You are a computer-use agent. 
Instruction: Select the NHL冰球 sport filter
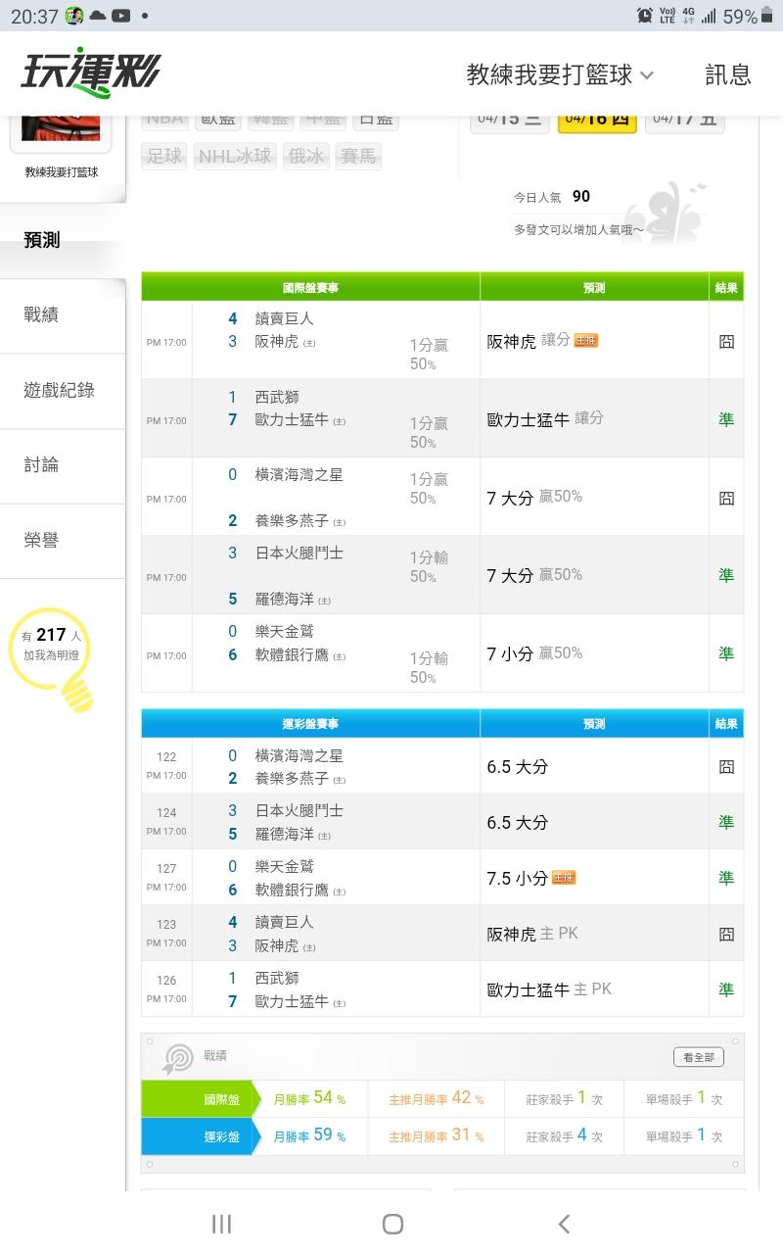(235, 156)
